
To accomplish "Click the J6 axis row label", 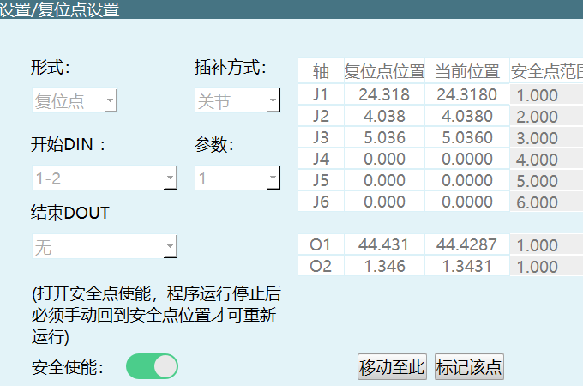I will (321, 202).
